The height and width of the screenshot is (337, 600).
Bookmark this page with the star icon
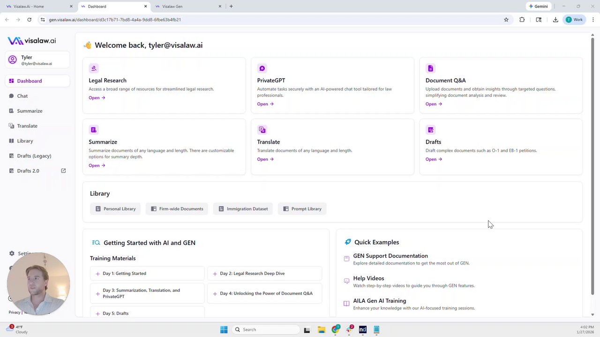506,20
